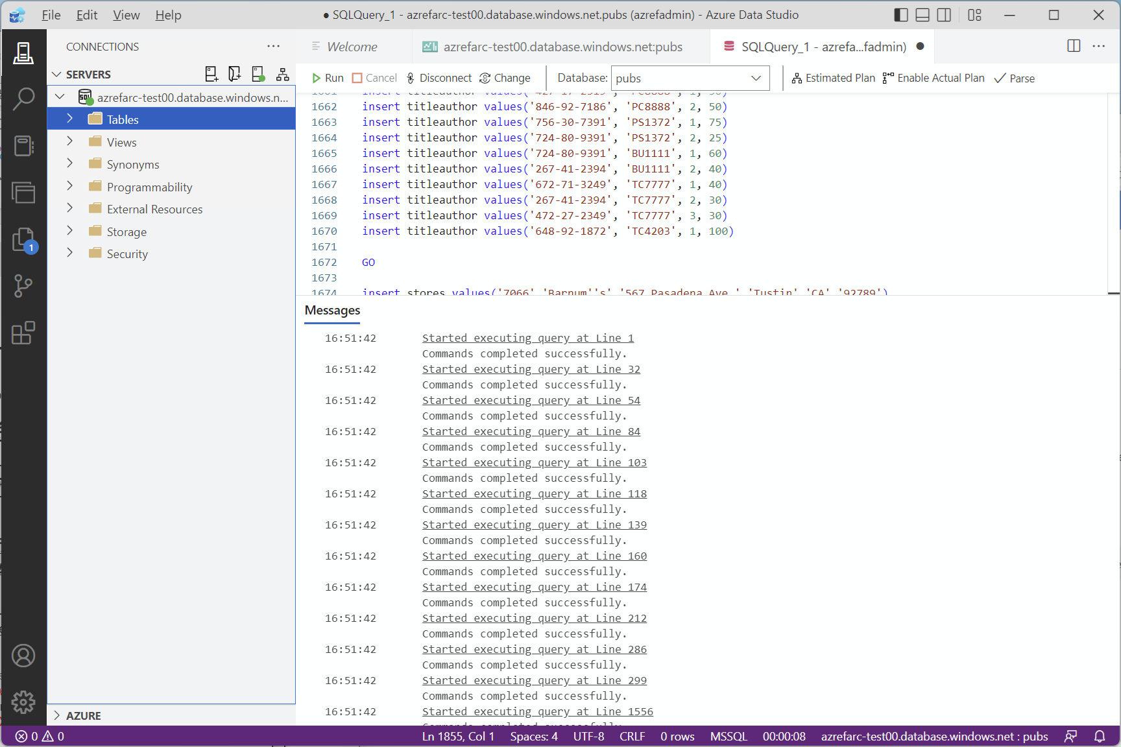The height and width of the screenshot is (747, 1121).
Task: Expand the Programmability folder
Action: coord(69,186)
